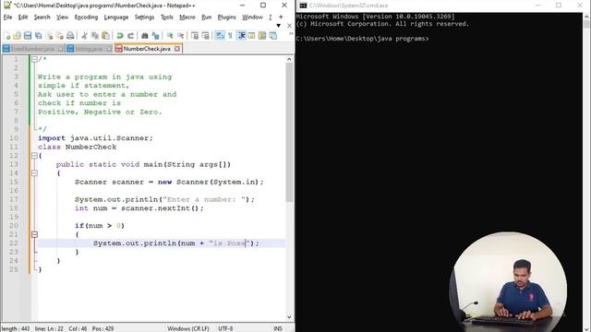Click the 'class NumberCheck' line
Image resolution: width=591 pixels, height=332 pixels.
tap(77, 147)
